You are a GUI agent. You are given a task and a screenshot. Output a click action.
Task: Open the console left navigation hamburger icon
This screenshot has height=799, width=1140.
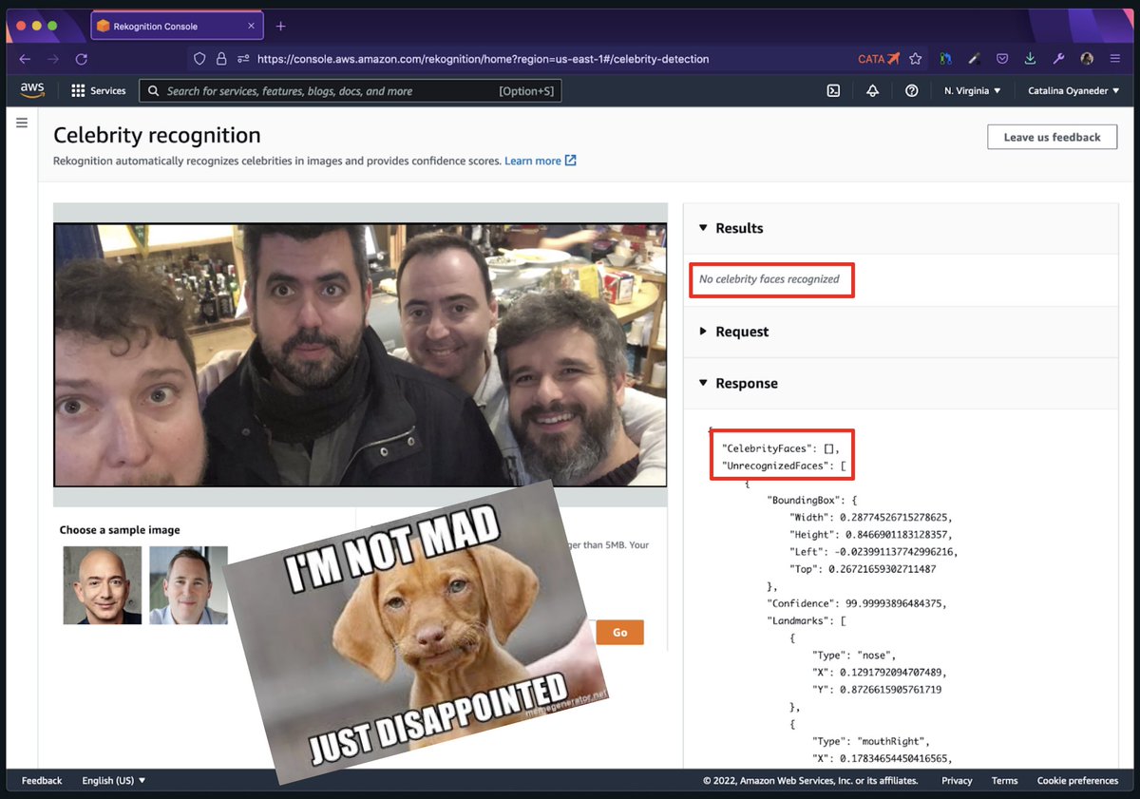22,123
